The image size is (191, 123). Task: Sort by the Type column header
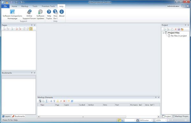tap(46, 105)
